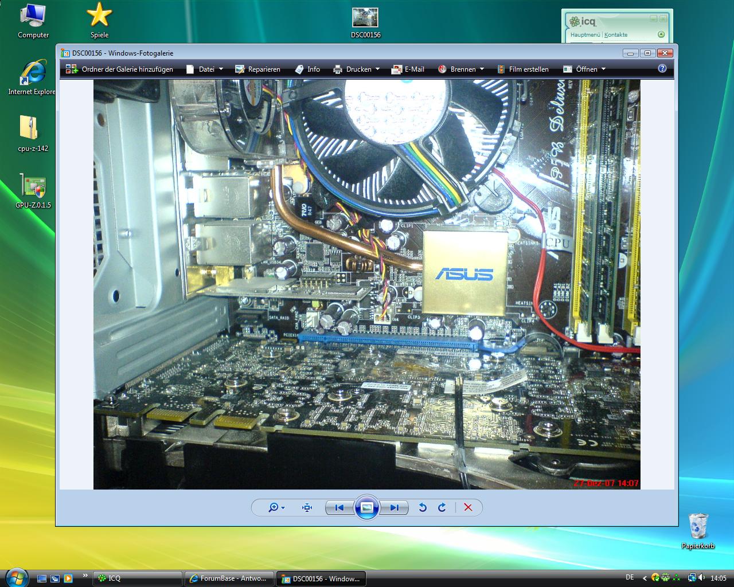Go to the next photo
The height and width of the screenshot is (587, 734).
[394, 507]
